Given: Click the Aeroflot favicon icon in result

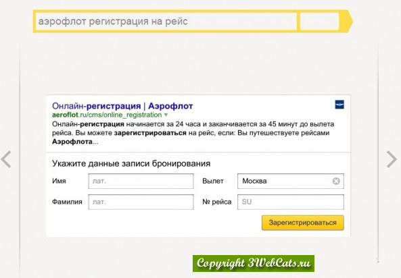Looking at the screenshot, I should pyautogui.click(x=339, y=105).
